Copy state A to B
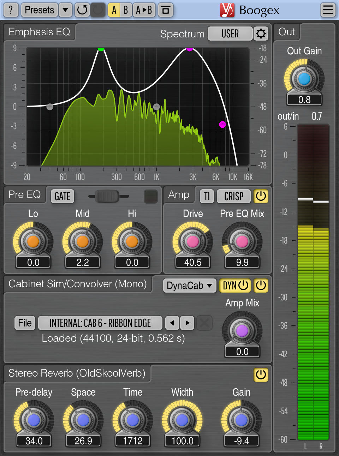 click(x=144, y=10)
